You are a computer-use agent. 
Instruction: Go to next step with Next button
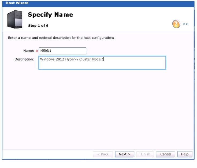click(x=125, y=154)
